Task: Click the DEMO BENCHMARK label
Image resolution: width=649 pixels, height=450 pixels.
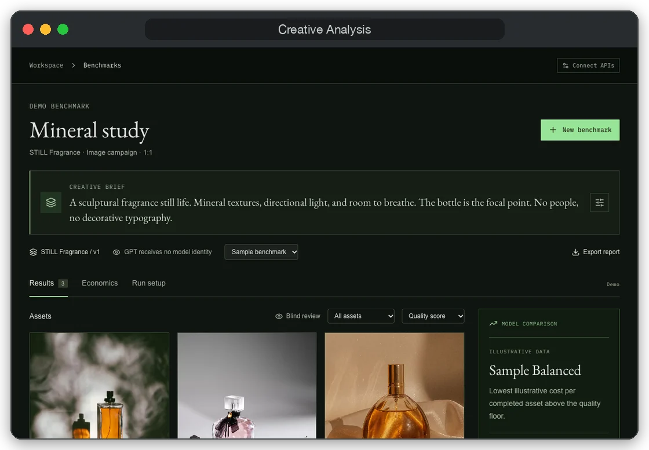Action: [59, 107]
